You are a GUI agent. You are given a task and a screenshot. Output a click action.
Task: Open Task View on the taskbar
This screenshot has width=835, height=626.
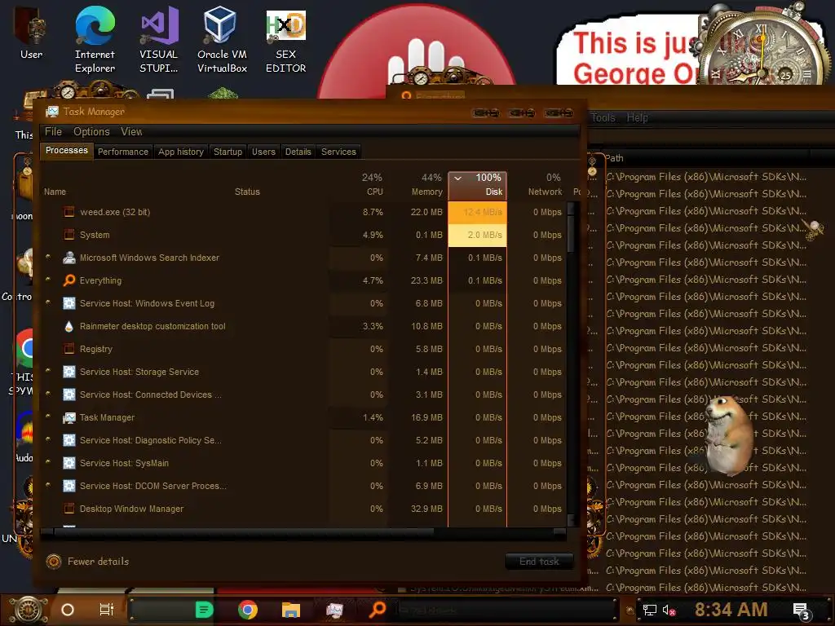coord(107,610)
